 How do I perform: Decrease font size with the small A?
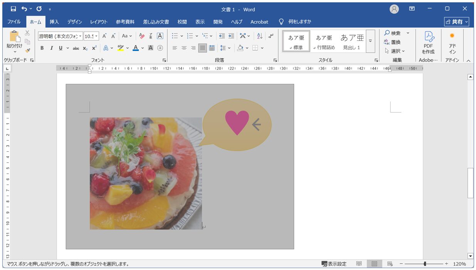tap(113, 36)
